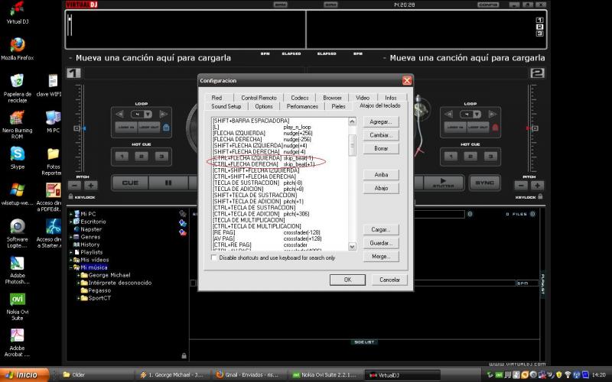This screenshot has height=382, width=612.
Task: Click pitch minus button on deck 1
Action: tap(74, 186)
